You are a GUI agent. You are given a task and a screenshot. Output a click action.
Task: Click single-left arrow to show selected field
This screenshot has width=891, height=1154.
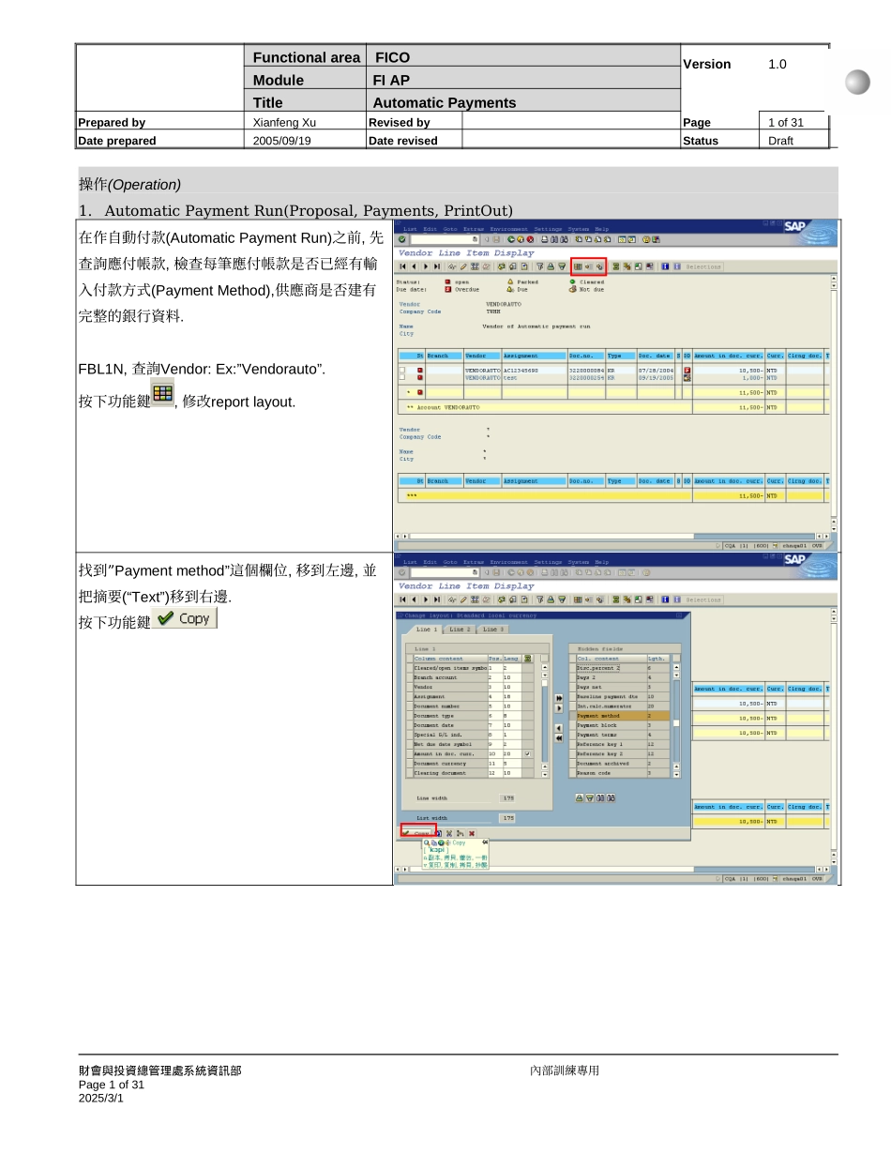coord(559,728)
